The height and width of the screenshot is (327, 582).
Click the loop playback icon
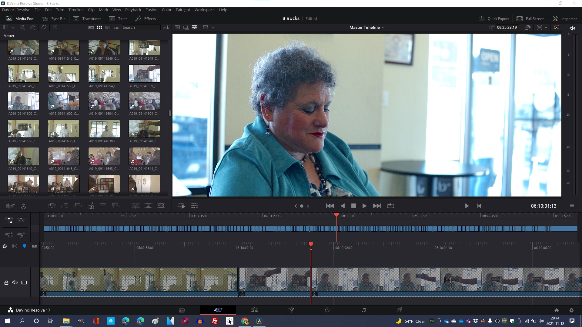coord(390,206)
